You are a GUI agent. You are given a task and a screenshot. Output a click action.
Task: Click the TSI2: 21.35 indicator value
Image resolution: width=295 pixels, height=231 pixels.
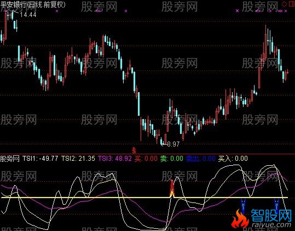(x=78, y=159)
